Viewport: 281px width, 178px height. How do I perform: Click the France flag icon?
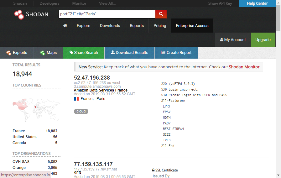point(76,99)
